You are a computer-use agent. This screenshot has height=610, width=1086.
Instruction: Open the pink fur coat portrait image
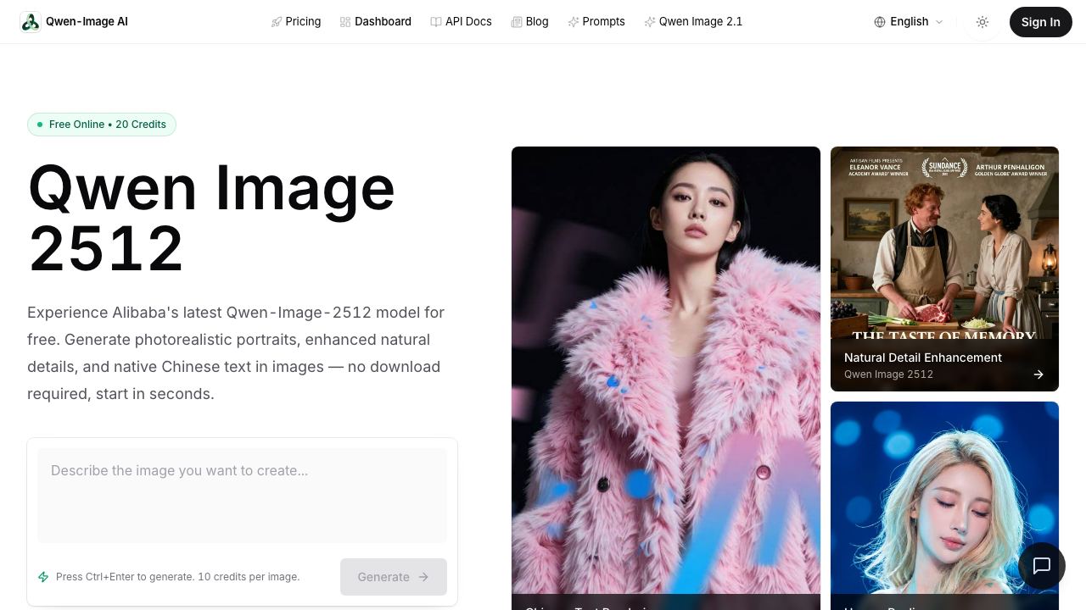coord(666,378)
